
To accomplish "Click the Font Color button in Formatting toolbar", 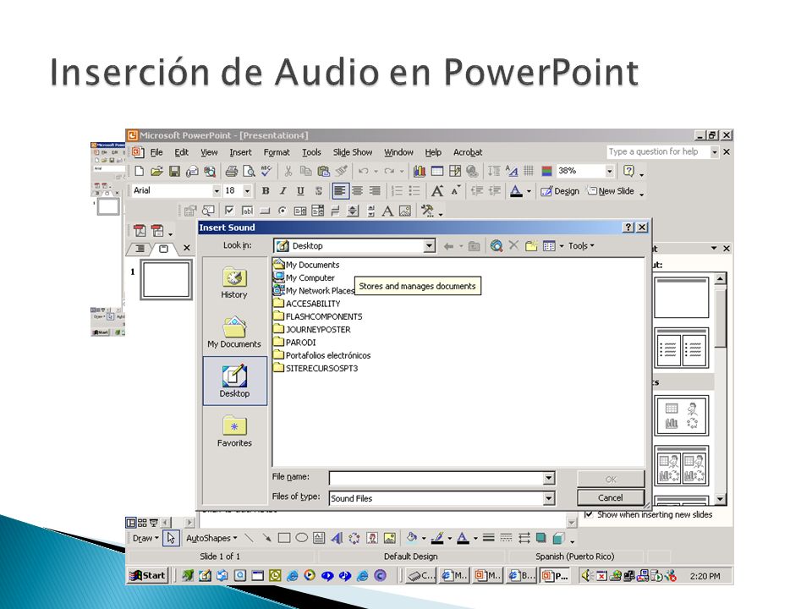I will pyautogui.click(x=516, y=191).
